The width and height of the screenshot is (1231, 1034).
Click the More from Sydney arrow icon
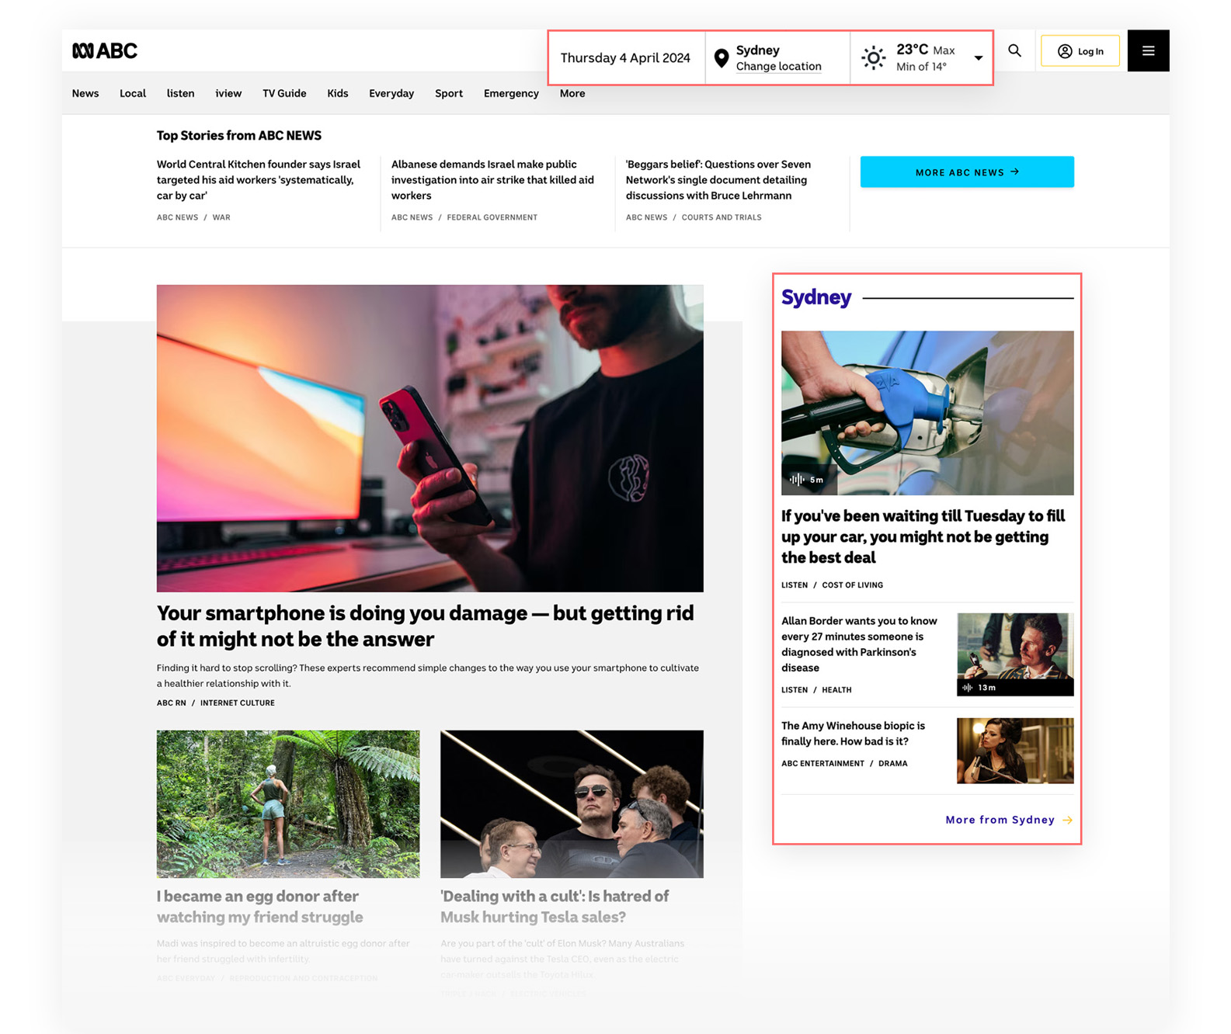click(1067, 820)
